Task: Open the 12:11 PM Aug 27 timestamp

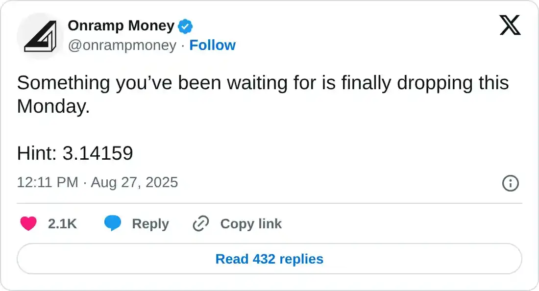Action: 98,183
